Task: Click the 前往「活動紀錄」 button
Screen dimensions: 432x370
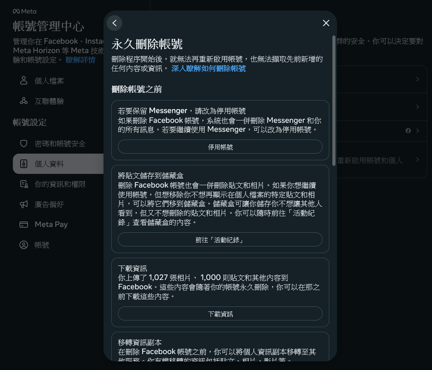Action: 220,240
